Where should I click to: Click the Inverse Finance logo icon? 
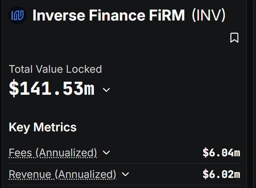pyautogui.click(x=17, y=15)
